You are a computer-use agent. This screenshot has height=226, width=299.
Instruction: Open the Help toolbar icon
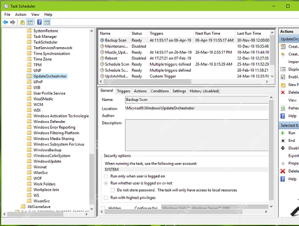click(40, 22)
